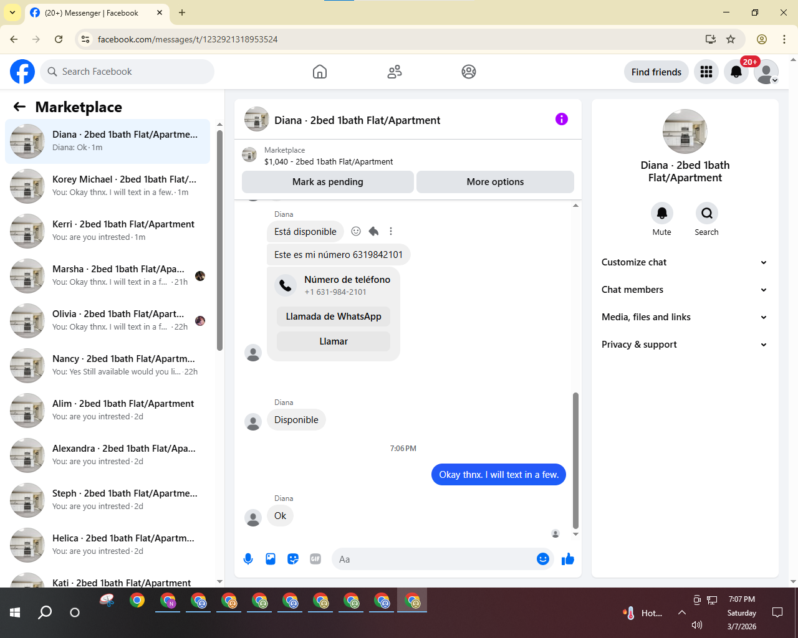Show hidden system tray icons
The width and height of the screenshot is (798, 638).
682,612
